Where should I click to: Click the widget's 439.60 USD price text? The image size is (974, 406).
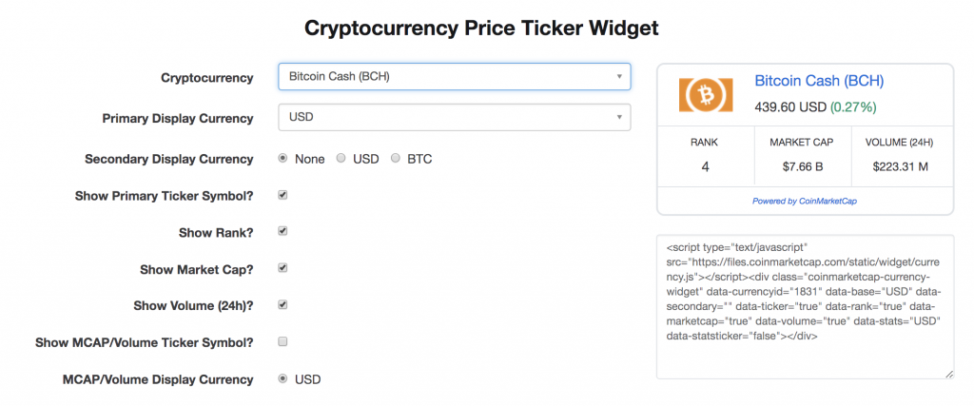[790, 106]
